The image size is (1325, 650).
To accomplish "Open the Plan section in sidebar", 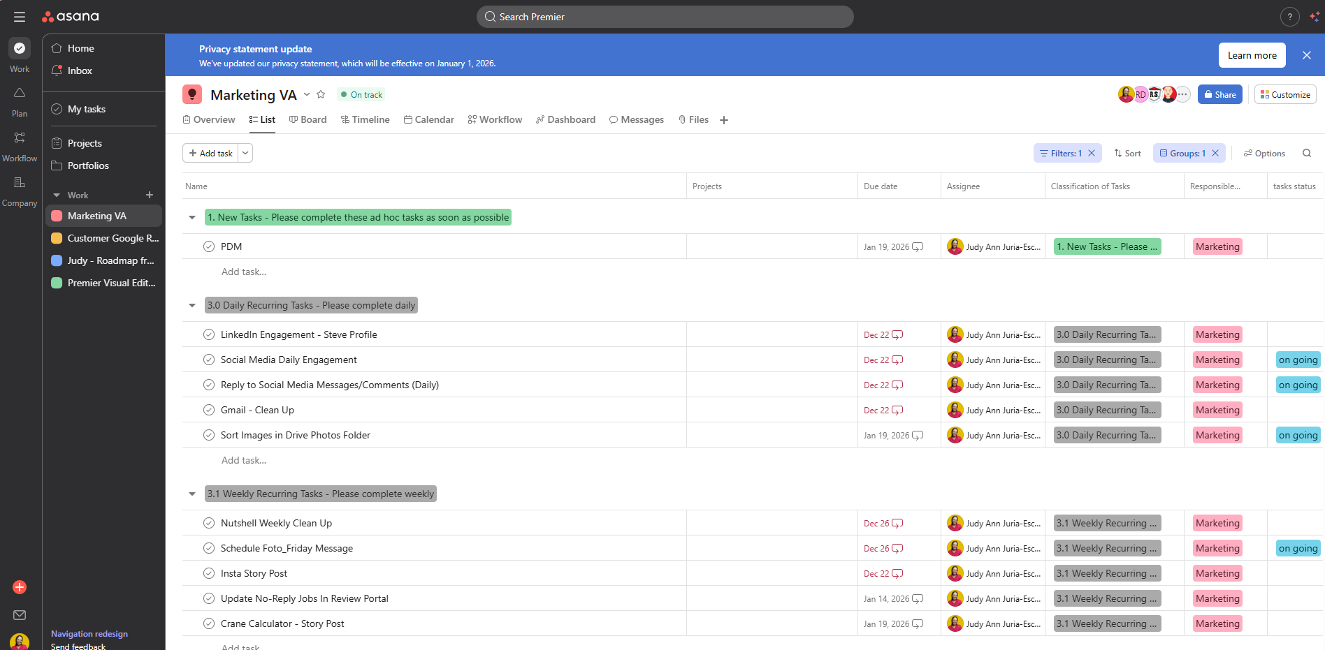I will click(20, 101).
